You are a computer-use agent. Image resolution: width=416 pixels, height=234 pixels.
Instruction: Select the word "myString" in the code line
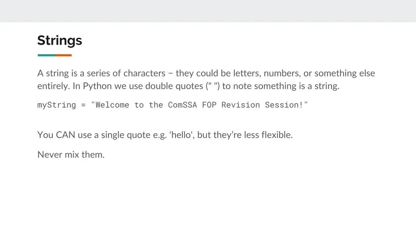[x=56, y=105]
